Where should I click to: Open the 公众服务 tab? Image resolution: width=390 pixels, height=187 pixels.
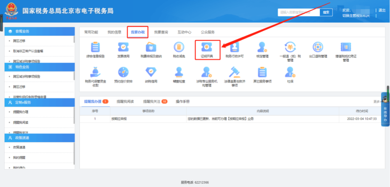click(x=208, y=32)
